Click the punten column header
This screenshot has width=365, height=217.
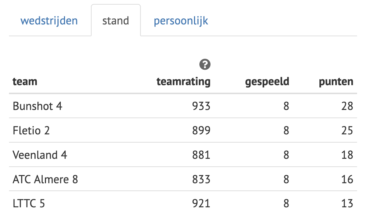[336, 82]
